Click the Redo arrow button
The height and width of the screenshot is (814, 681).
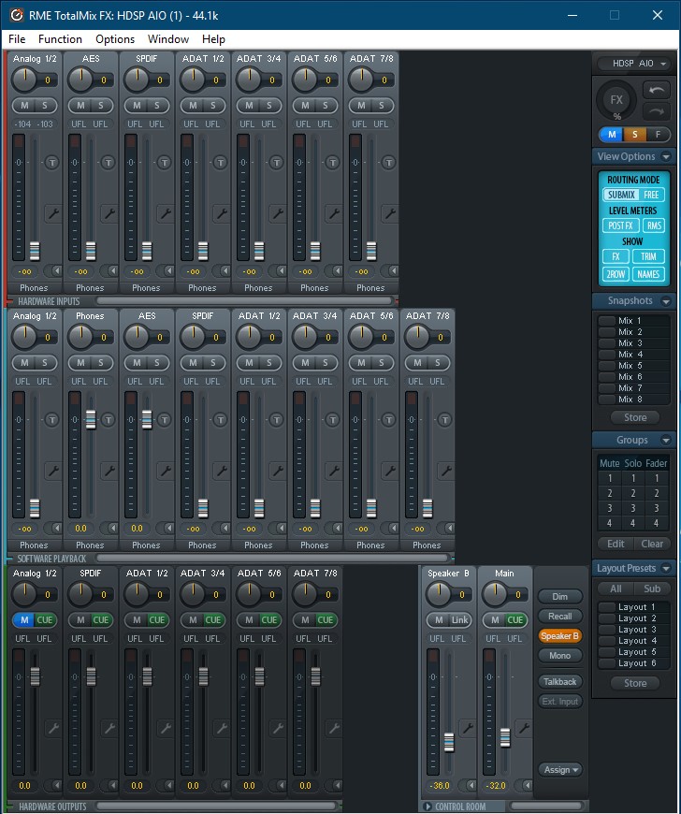pos(656,111)
